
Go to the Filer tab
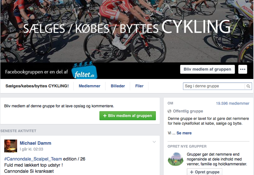coord(139,86)
